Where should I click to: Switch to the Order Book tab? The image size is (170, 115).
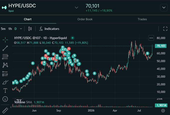85,19
